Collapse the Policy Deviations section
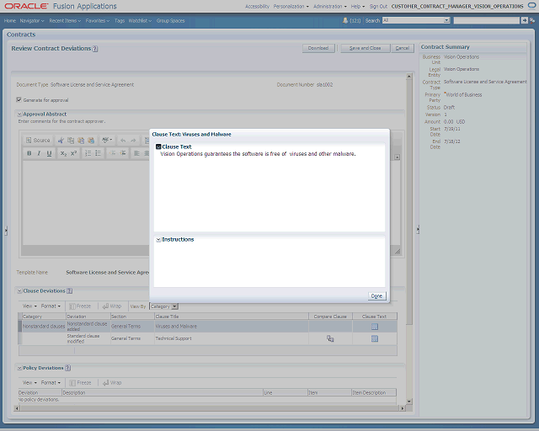This screenshot has height=431, width=539. (19, 368)
